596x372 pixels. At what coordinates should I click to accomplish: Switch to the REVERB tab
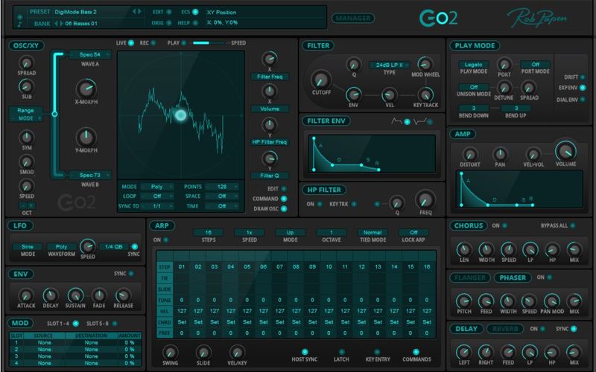(x=505, y=329)
